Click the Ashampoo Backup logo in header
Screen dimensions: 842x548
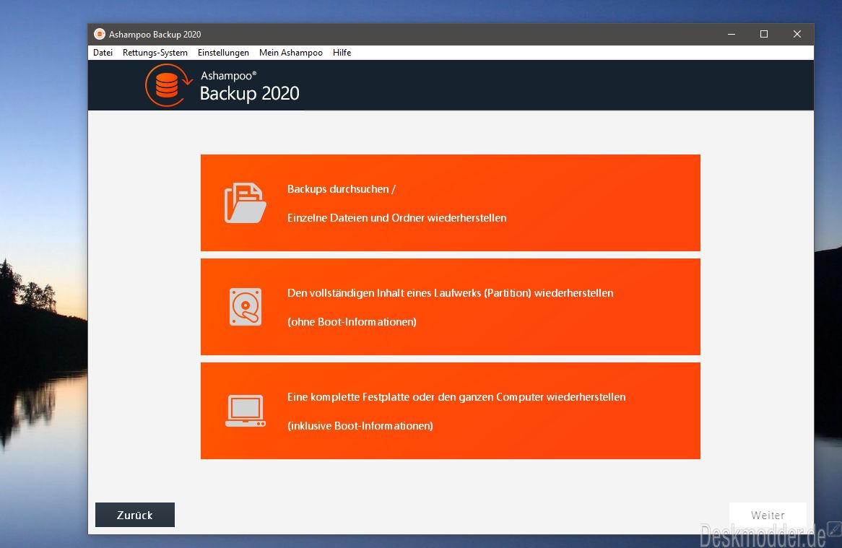point(168,84)
